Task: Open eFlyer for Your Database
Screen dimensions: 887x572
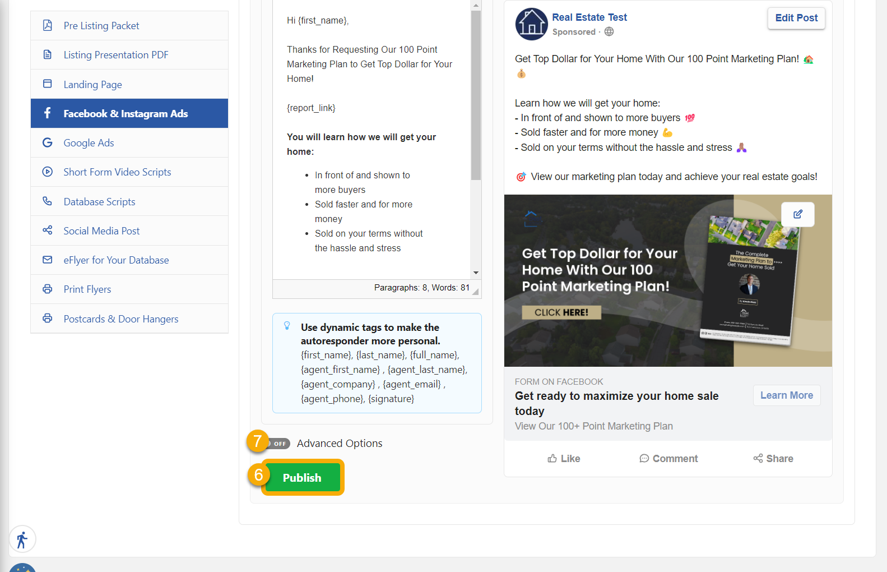Action: click(129, 260)
